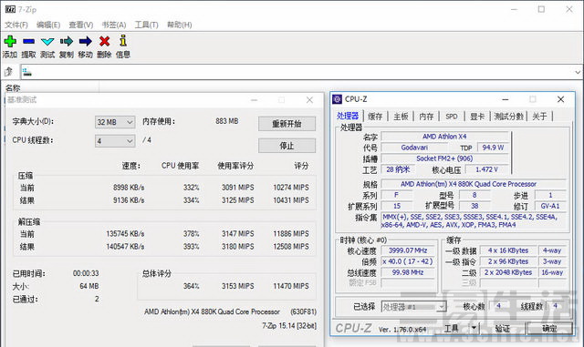Viewport: 584px width, 347px height.
Task: Switch to the 测试分数 tab in CPU-Z
Action: (508, 117)
